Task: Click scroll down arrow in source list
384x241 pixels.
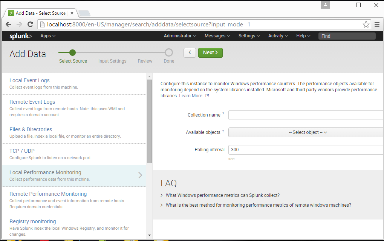Action: pyautogui.click(x=149, y=235)
